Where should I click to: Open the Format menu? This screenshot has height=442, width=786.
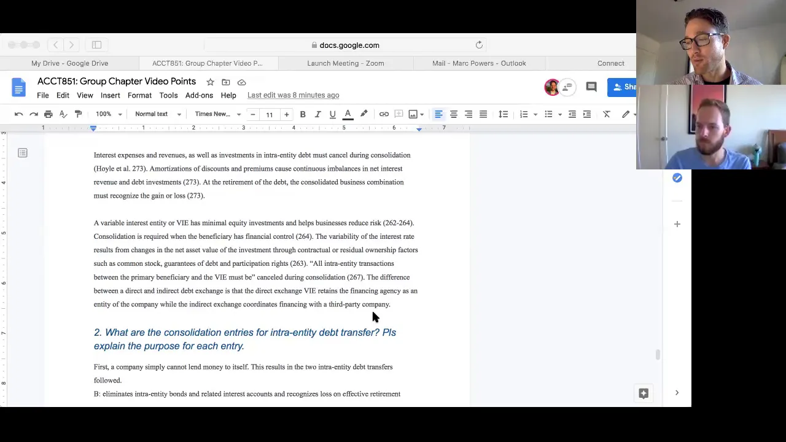click(139, 95)
